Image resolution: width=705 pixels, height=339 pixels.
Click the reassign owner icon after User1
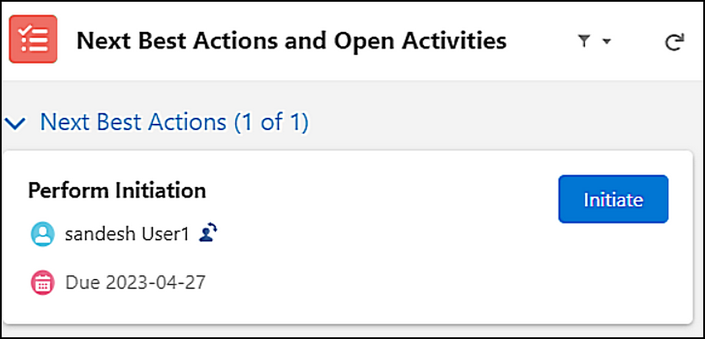coord(208,234)
